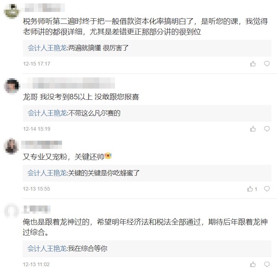Click avatar of the 俺也是跟着龙神 commenter
This screenshot has height=271, width=277.
point(12,211)
